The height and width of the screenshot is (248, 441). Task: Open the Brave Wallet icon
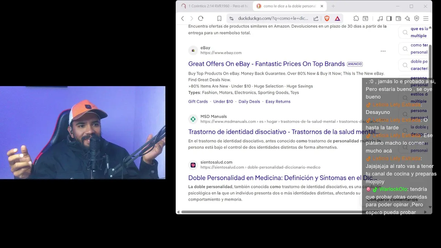398,18
